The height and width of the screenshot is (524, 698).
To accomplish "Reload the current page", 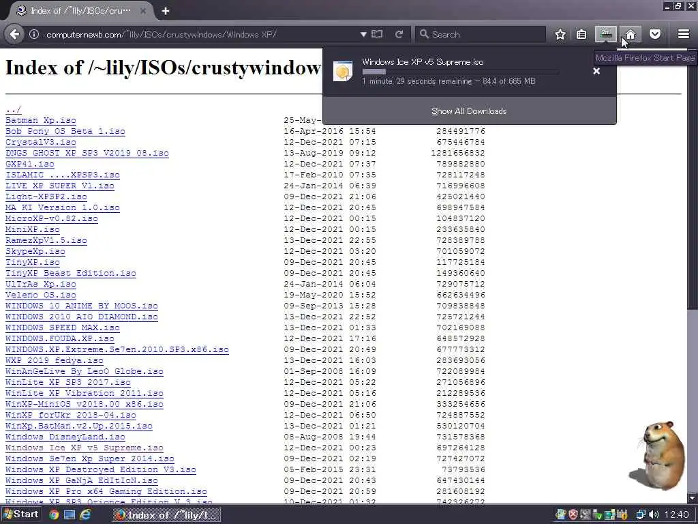I will point(399,34).
